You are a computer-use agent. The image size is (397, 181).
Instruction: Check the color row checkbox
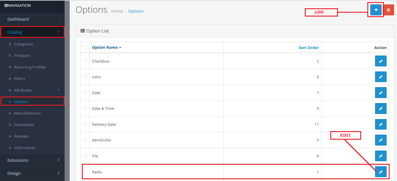pos(85,76)
